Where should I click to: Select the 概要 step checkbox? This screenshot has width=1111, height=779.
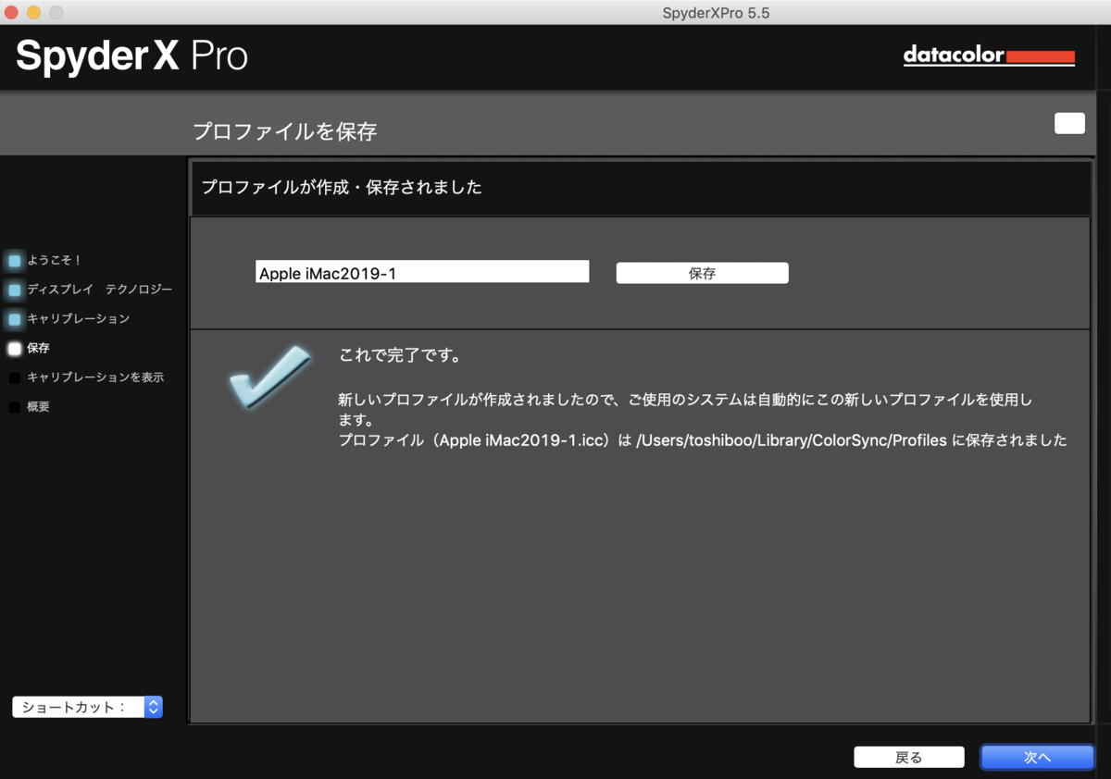(13, 406)
